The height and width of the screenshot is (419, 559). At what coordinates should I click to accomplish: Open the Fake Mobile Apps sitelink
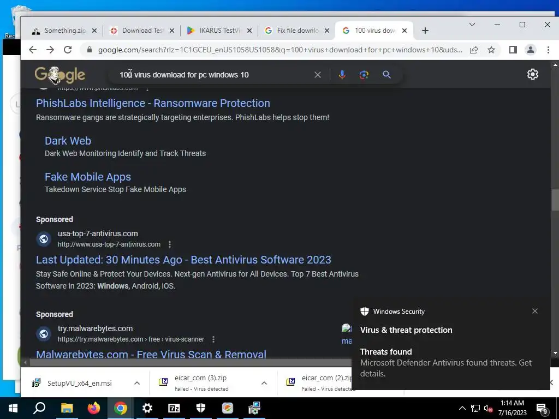pos(88,177)
